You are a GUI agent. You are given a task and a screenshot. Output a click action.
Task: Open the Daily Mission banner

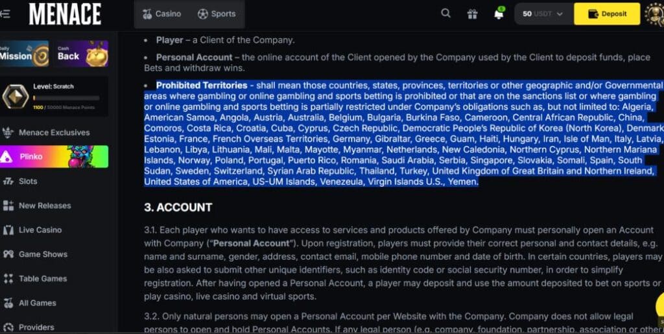[x=25, y=54]
